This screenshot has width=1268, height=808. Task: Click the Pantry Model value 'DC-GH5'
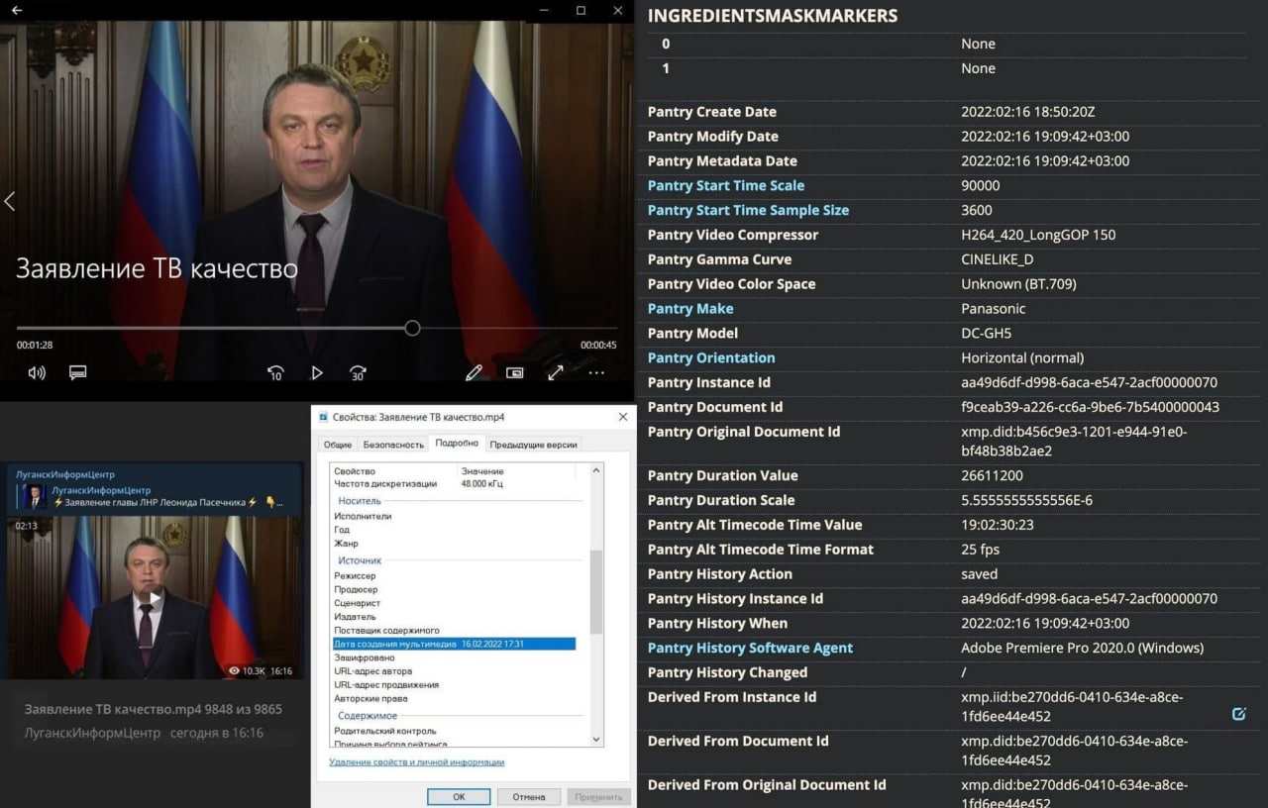click(989, 333)
